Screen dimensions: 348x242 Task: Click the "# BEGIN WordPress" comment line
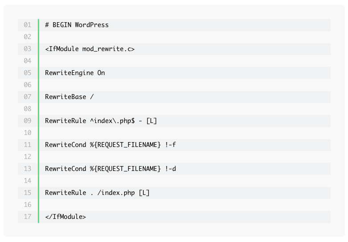(77, 25)
